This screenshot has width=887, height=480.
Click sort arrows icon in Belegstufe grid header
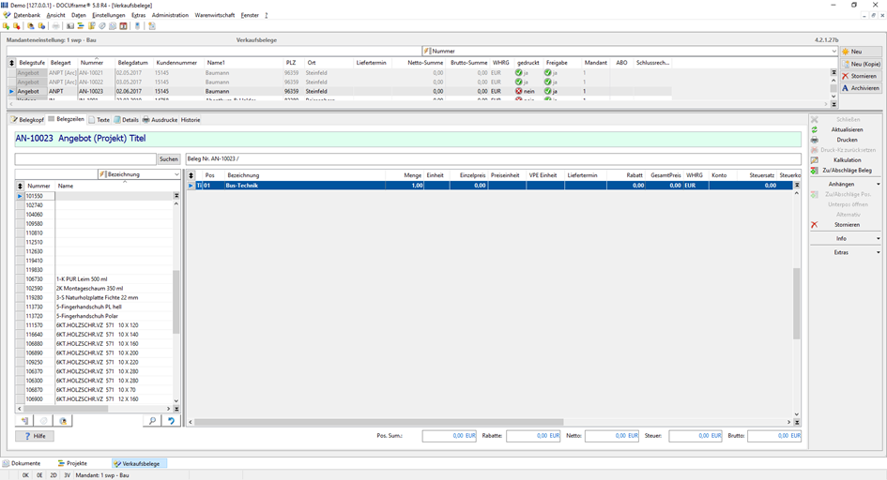[x=11, y=63]
